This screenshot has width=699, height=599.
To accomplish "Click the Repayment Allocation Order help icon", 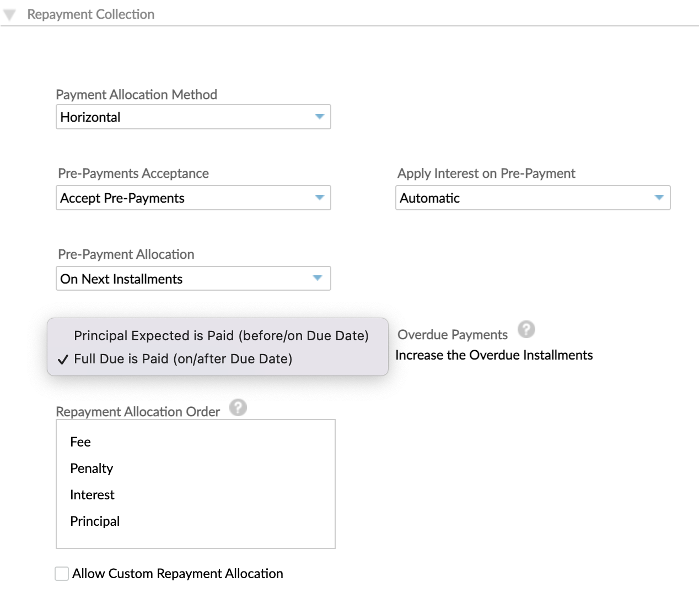I will pyautogui.click(x=238, y=408).
